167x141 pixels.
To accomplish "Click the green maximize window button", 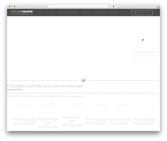I will coord(15,6).
